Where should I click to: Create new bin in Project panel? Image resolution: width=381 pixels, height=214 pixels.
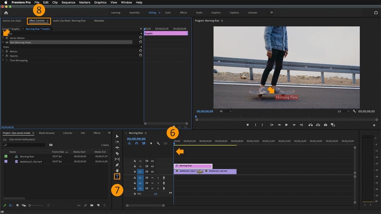coord(92,205)
